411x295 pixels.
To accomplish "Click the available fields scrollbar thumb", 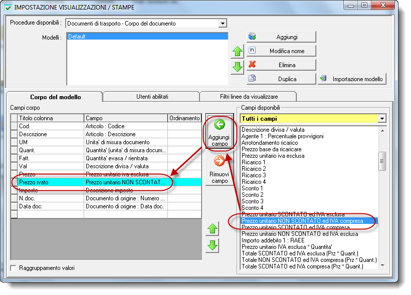I will (382, 161).
